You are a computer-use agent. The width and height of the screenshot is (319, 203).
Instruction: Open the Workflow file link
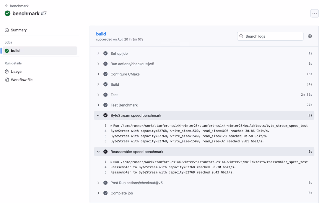click(x=22, y=80)
